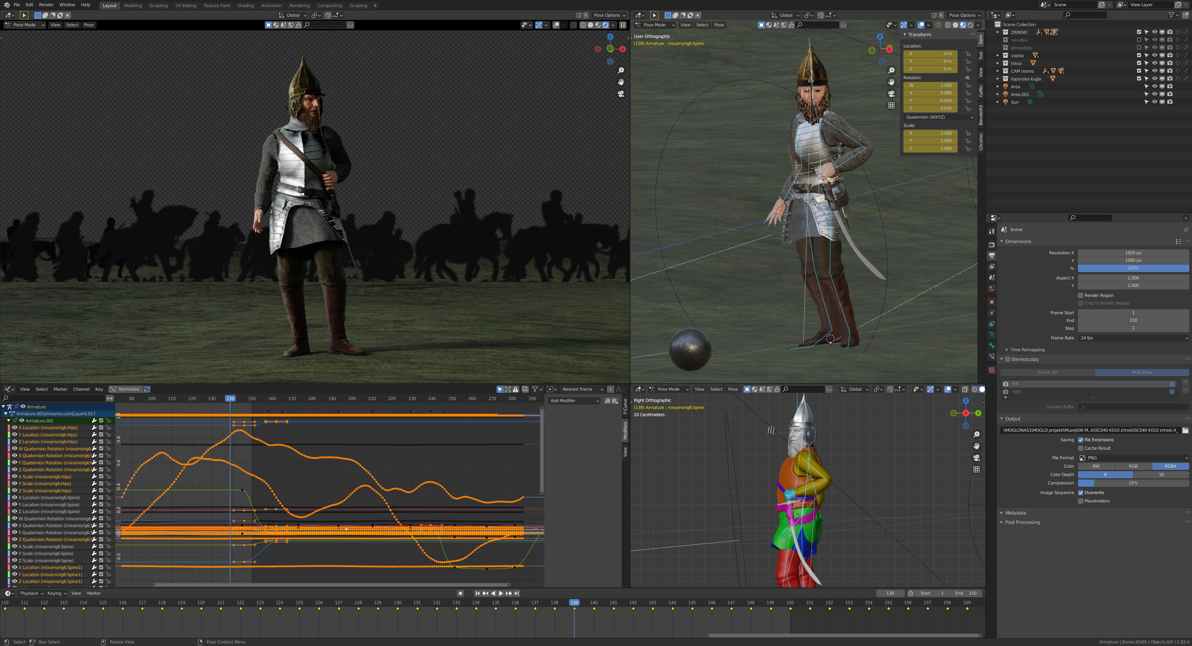Viewport: 1192px width, 646px height.
Task: Enable the Render Region checkbox
Action: 1081,295
